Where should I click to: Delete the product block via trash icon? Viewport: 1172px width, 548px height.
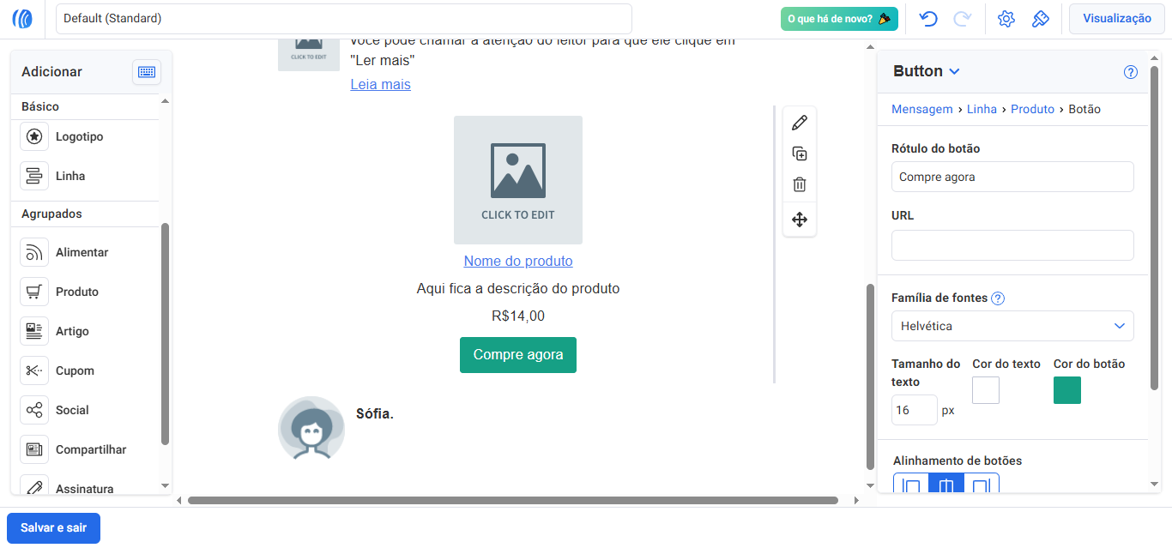coord(799,184)
